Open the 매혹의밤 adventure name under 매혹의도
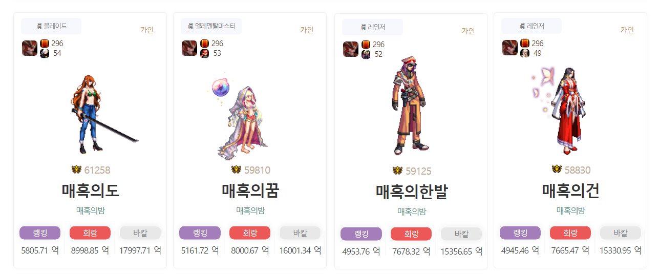Screen dimensions: 659x274 [91, 210]
